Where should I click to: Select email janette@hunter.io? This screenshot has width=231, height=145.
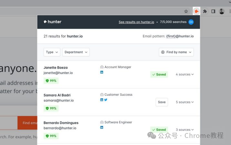(58, 73)
